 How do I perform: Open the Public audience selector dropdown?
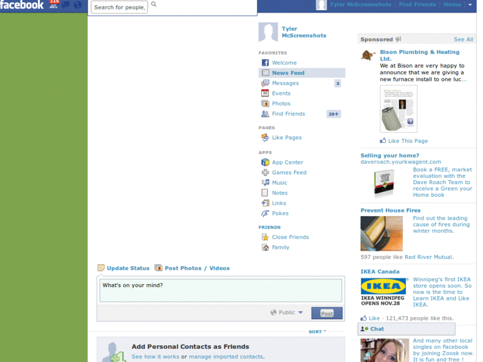tap(287, 313)
